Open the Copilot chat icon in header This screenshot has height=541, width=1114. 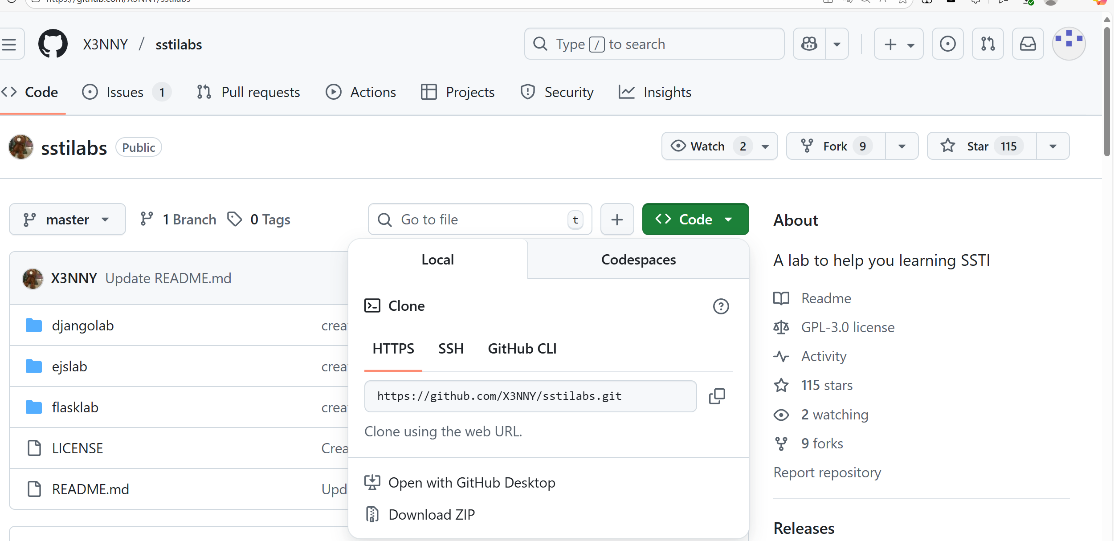(x=809, y=44)
